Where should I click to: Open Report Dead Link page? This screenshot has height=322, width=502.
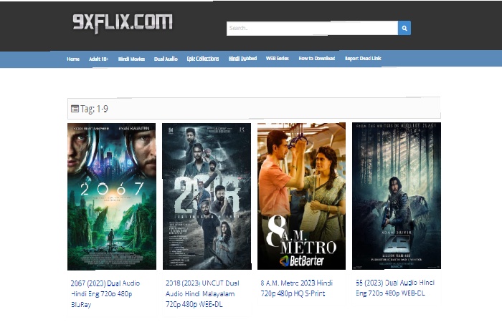(363, 59)
